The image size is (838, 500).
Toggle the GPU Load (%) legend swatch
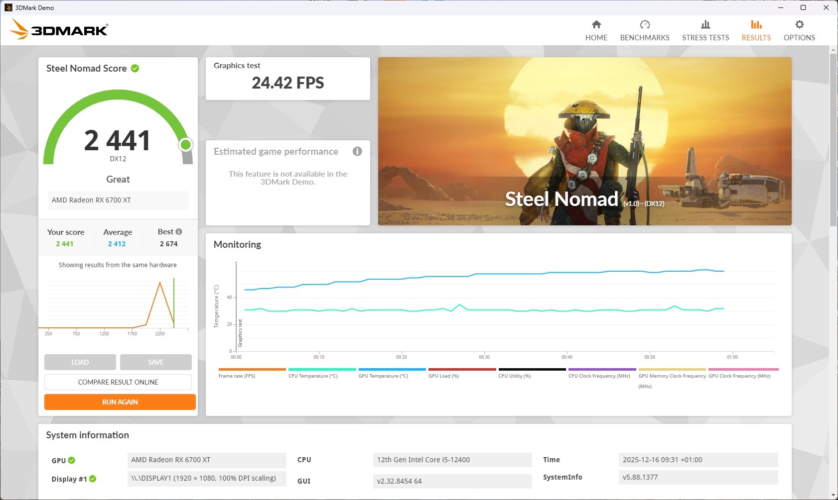[x=462, y=370]
